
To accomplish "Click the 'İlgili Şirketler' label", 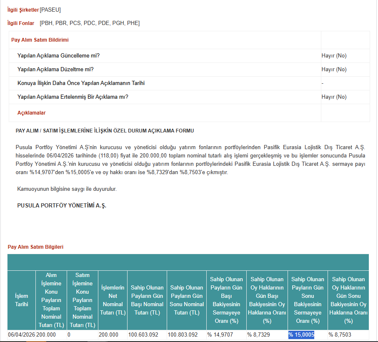I will click(23, 10).
